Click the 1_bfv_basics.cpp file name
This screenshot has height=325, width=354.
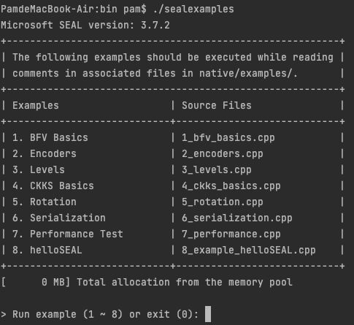228,138
